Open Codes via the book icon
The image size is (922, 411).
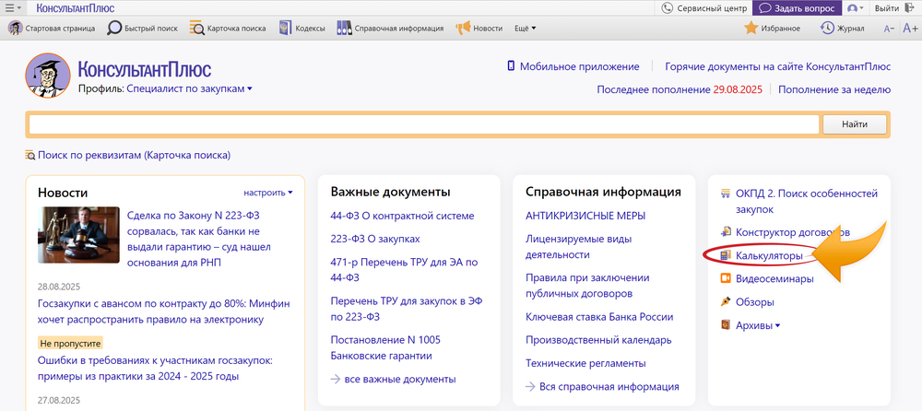[x=284, y=28]
